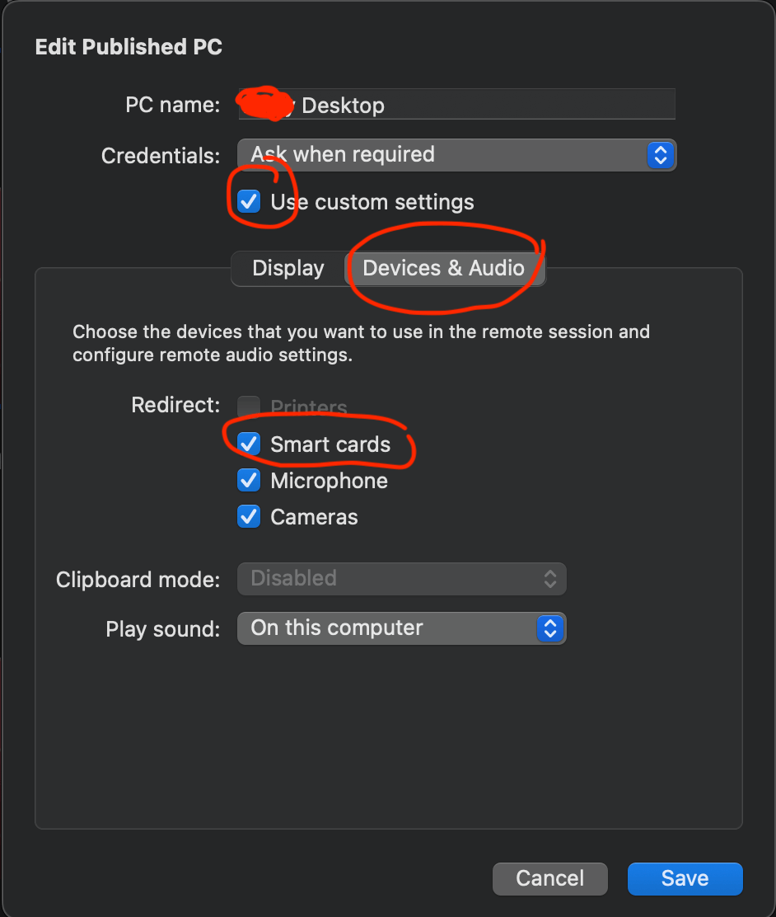Select the Devices & Audio tab
The width and height of the screenshot is (776, 917).
444,269
